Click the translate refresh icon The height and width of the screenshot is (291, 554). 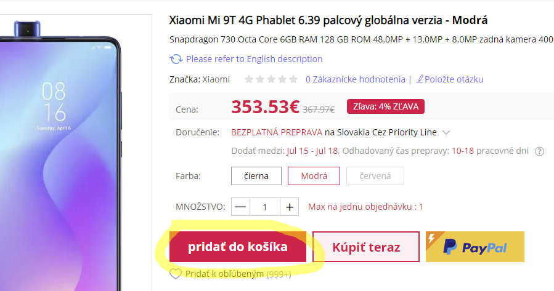(176, 60)
